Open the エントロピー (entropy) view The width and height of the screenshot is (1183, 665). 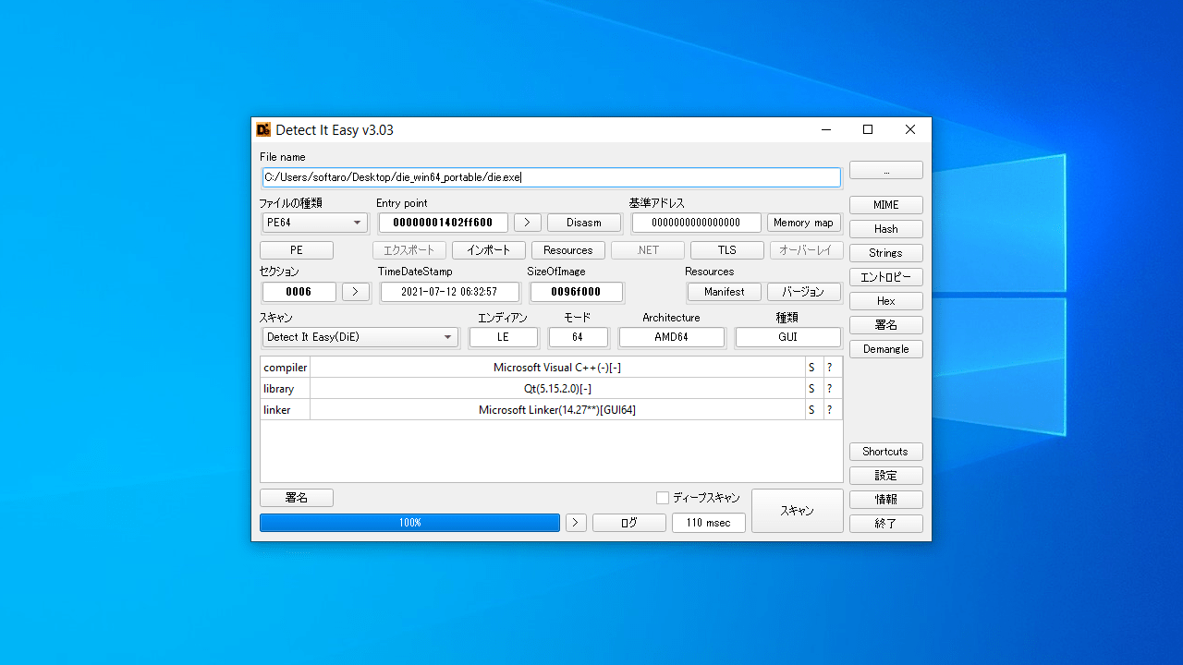tap(885, 277)
